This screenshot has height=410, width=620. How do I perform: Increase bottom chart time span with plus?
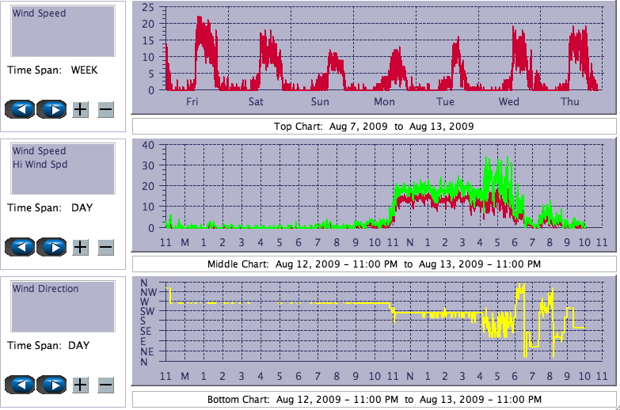80,385
